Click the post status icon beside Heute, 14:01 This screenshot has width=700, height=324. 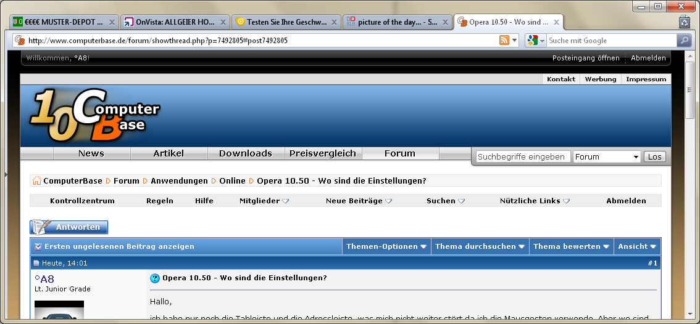click(x=36, y=264)
